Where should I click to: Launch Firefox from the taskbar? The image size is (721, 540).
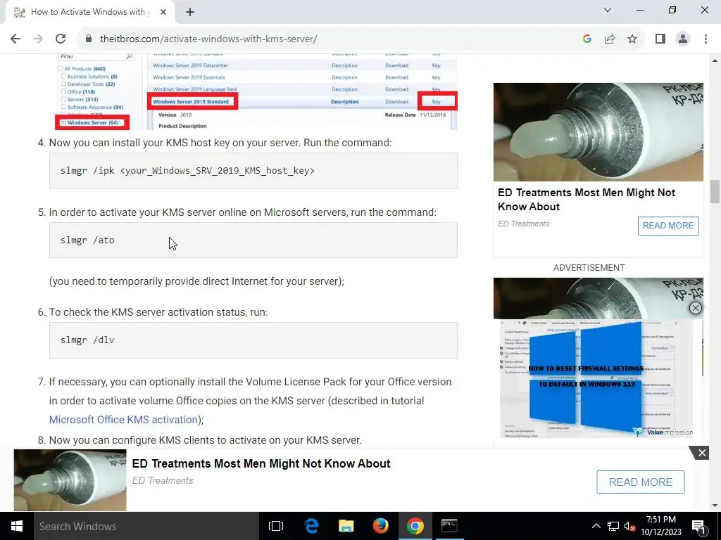(380, 526)
